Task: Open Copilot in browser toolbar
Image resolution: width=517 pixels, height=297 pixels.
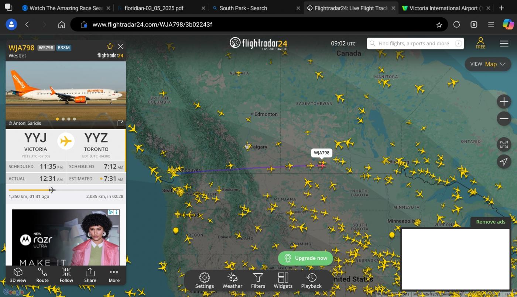Action: pos(508,24)
